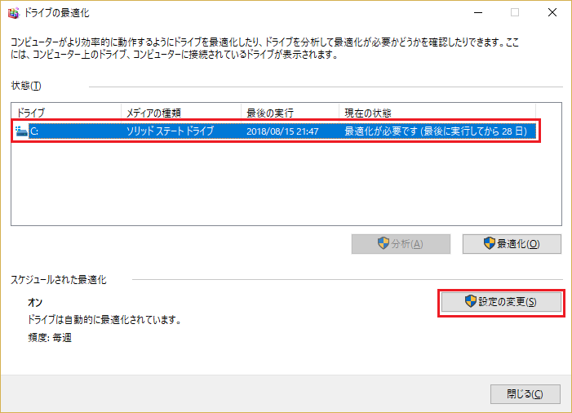
Task: Sort by the ドライブ column header
Action: coord(65,112)
